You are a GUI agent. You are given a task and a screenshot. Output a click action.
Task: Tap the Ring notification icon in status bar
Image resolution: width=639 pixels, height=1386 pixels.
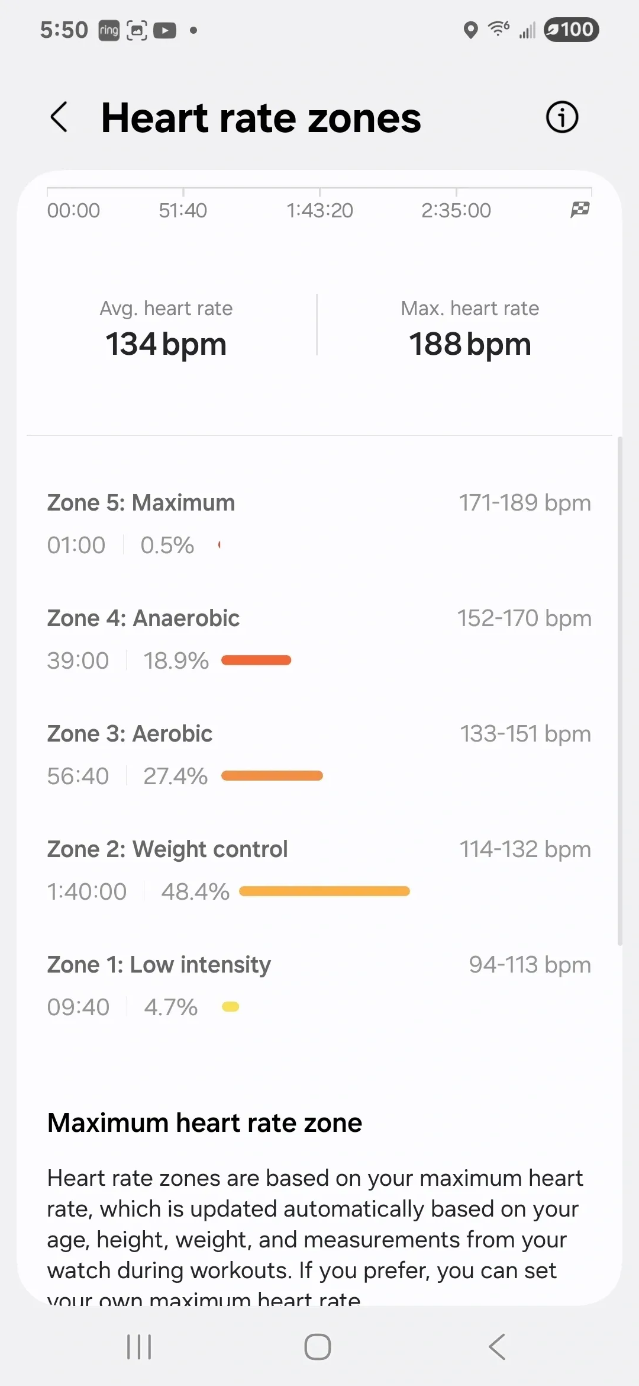[x=109, y=30]
